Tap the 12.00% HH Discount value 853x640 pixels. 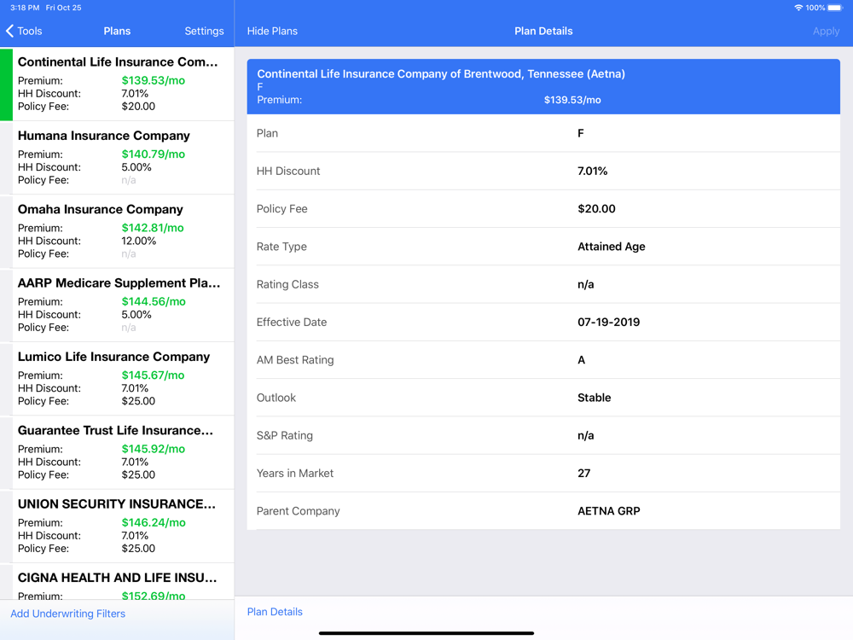tap(139, 241)
